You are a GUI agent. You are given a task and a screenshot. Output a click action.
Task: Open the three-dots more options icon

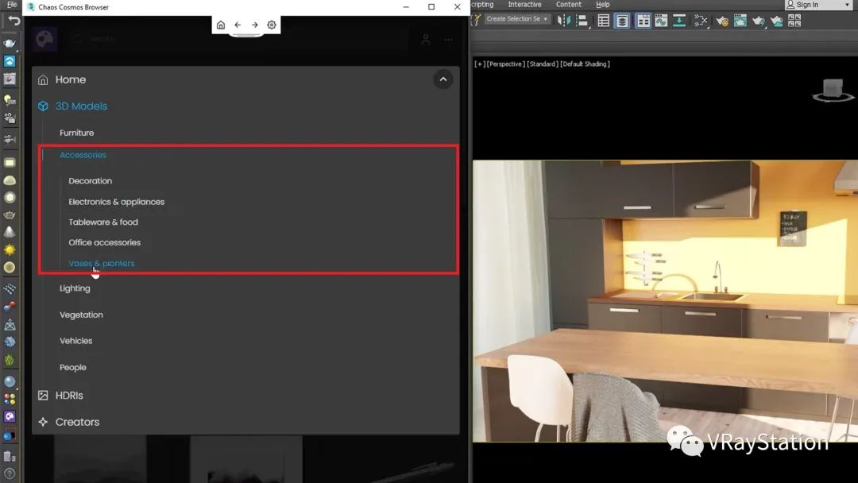coord(448,40)
